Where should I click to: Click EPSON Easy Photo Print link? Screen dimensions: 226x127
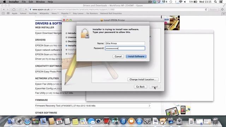48,72
